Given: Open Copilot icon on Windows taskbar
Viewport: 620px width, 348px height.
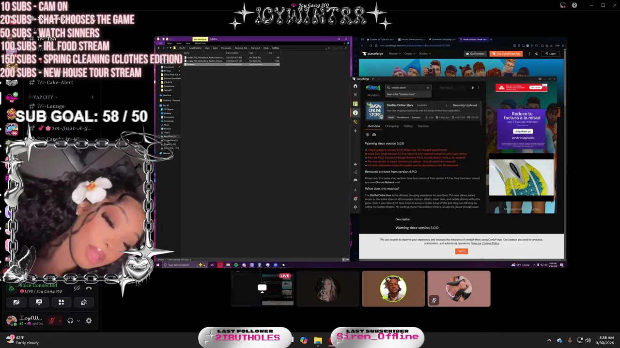Looking at the screenshot, I should [304, 340].
